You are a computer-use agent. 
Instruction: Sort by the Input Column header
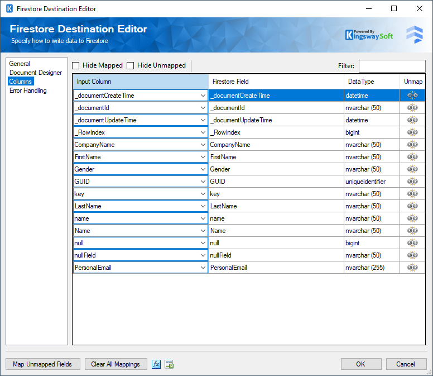[141, 82]
